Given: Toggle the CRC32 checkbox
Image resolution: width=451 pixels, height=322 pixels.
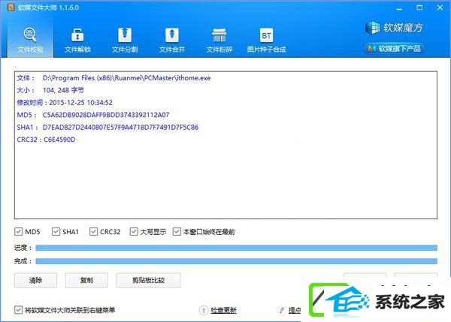Looking at the screenshot, I should coord(93,231).
